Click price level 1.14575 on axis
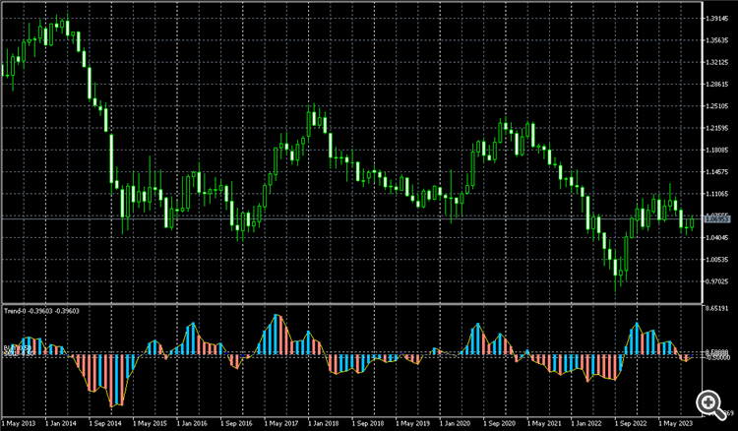 (x=717, y=172)
